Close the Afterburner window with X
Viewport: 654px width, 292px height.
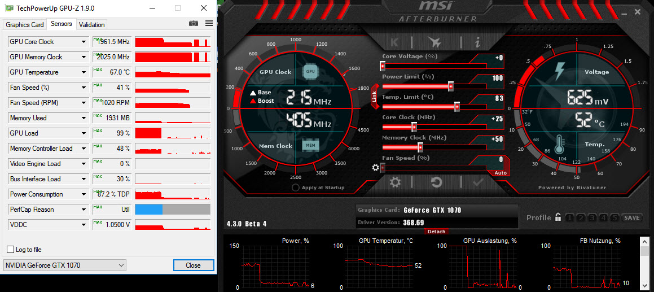pyautogui.click(x=637, y=12)
